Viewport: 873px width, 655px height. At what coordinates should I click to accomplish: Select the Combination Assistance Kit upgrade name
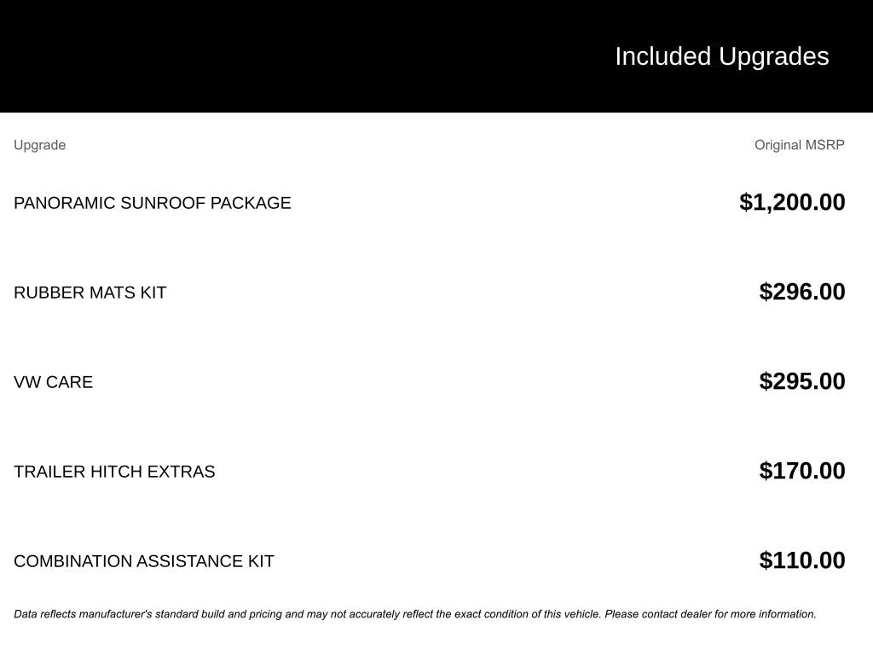pyautogui.click(x=143, y=561)
